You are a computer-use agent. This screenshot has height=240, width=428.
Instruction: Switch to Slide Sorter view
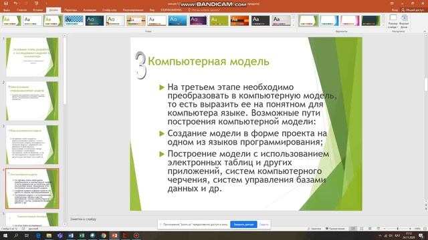coord(361,229)
